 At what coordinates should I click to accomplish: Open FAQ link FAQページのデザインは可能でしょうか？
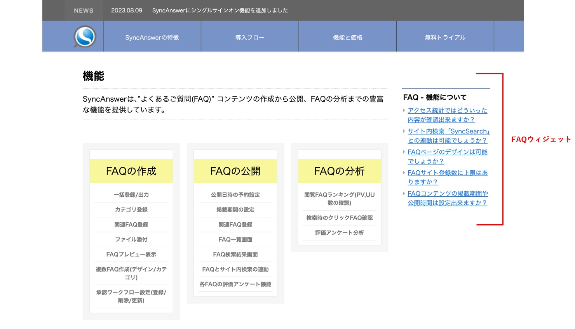pos(448,157)
